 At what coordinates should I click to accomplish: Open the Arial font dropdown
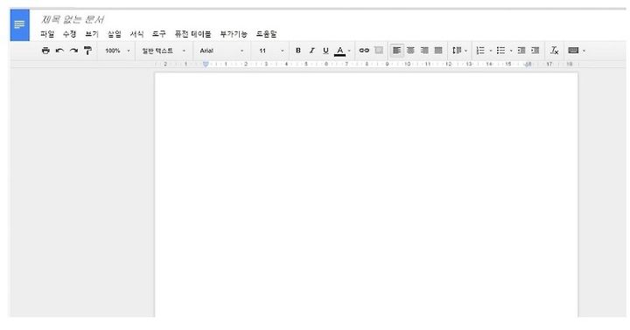tap(221, 51)
